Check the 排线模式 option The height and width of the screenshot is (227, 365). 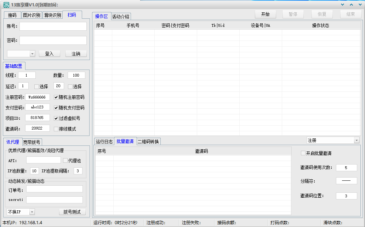pos(56,129)
